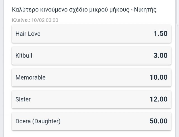Select the Sister bet row
This screenshot has height=137, width=179.
click(91, 99)
